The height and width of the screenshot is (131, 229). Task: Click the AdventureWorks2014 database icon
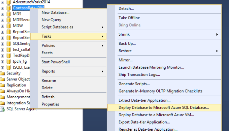click(x=9, y=2)
